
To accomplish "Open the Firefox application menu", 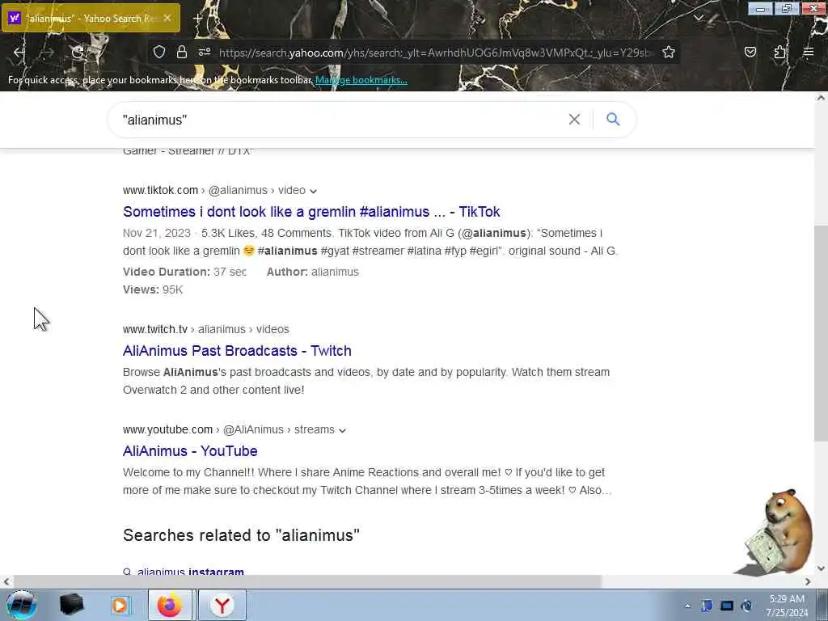I will (x=808, y=52).
